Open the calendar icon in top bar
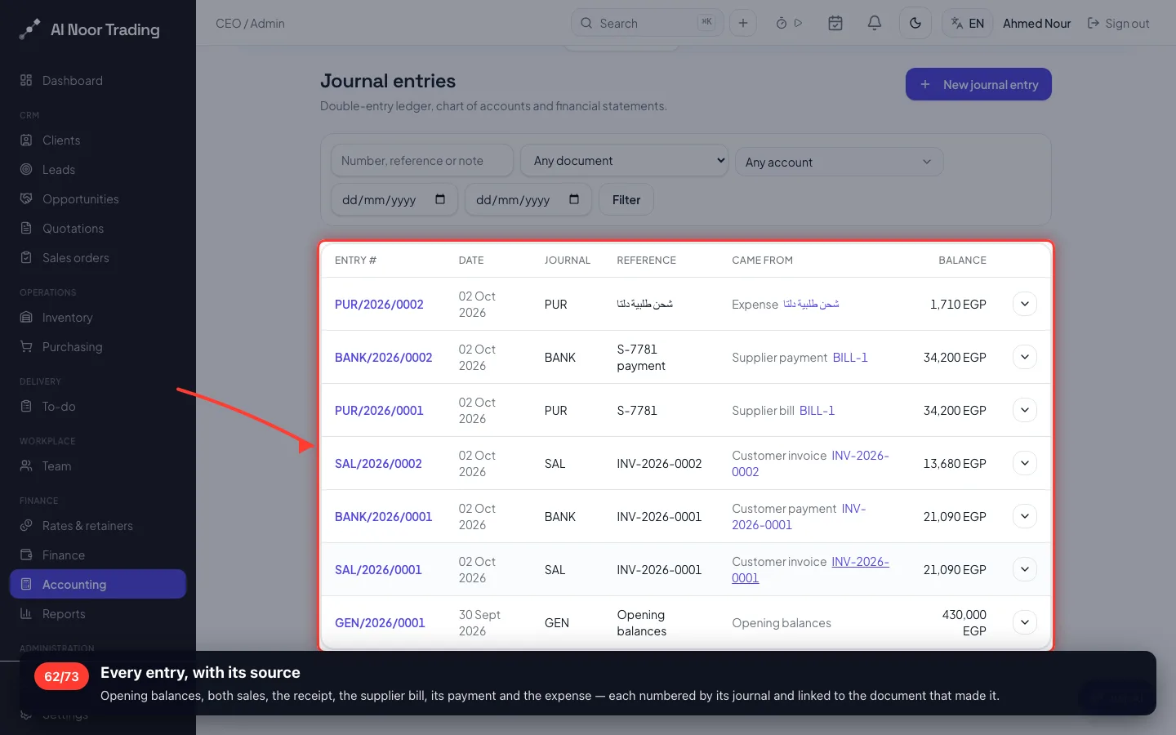Image resolution: width=1176 pixels, height=735 pixels. tap(835, 23)
